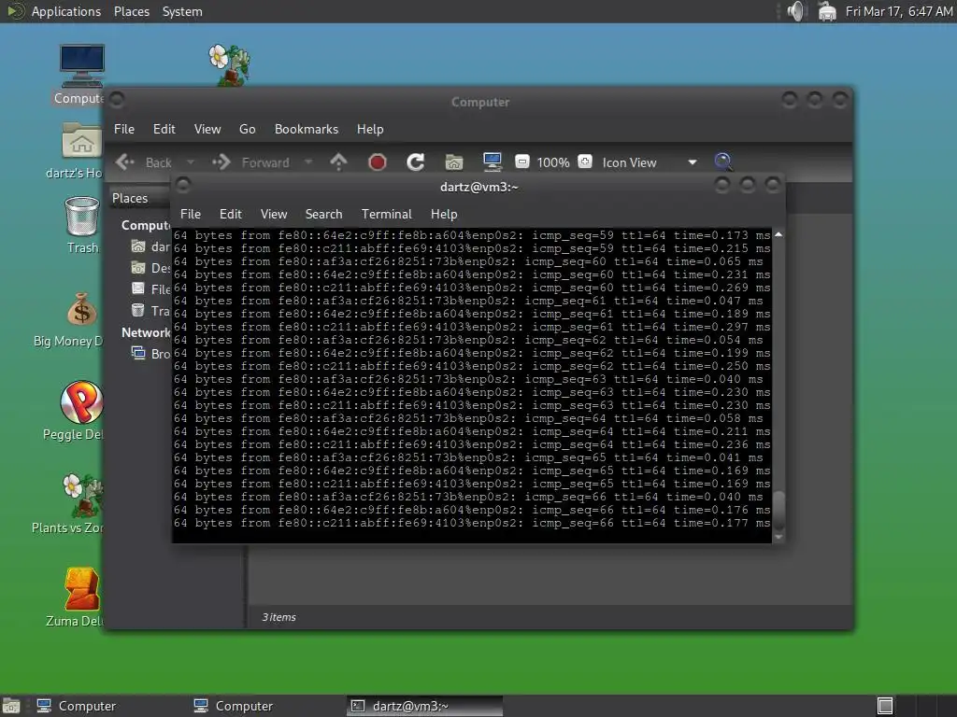Click window menu button of Computer window
Screen dimensions: 957x717
coord(118,99)
